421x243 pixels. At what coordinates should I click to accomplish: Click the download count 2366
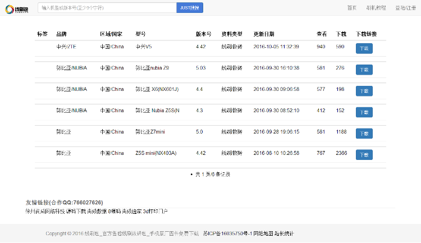(341, 153)
